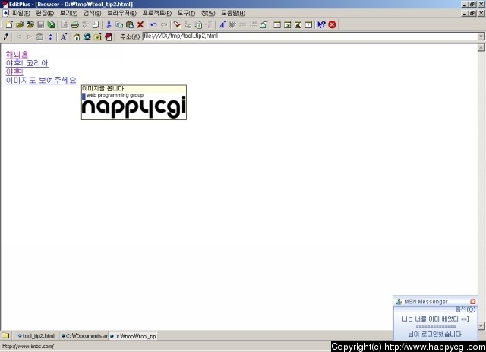The image size is (486, 352).
Task: Click the browser Forward arrow
Action: pyautogui.click(x=29, y=37)
